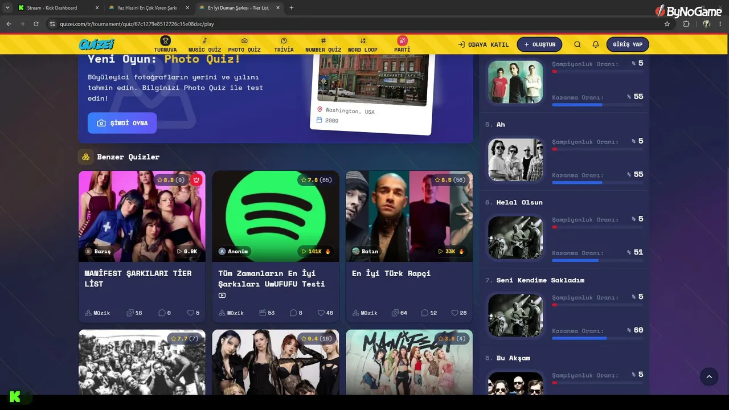Click the Seni Kendime Sakladım song thumbnail

515,315
